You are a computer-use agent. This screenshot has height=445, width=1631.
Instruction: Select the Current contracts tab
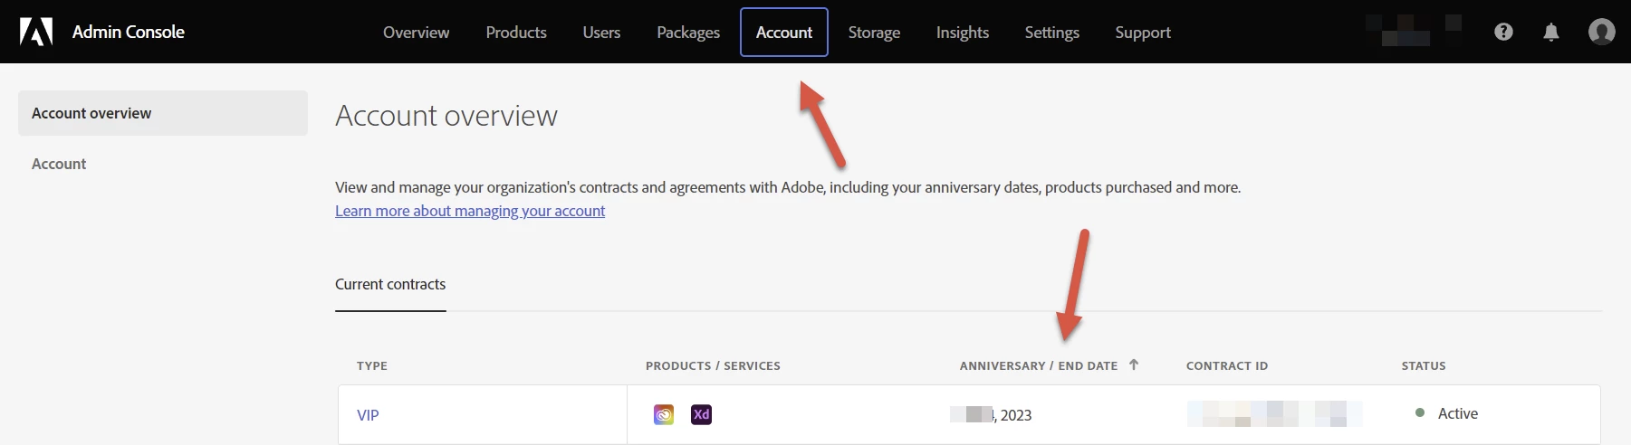tap(390, 284)
